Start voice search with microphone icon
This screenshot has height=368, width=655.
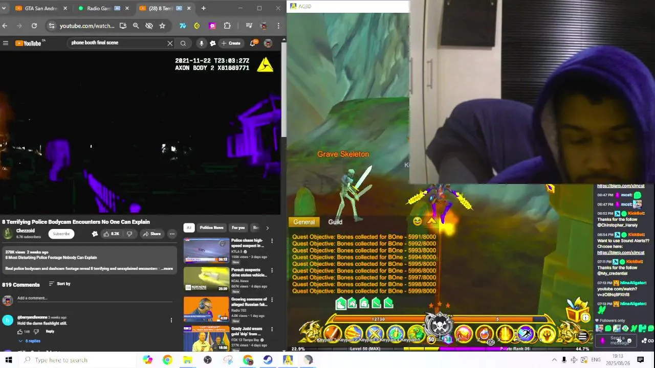pyautogui.click(x=201, y=43)
